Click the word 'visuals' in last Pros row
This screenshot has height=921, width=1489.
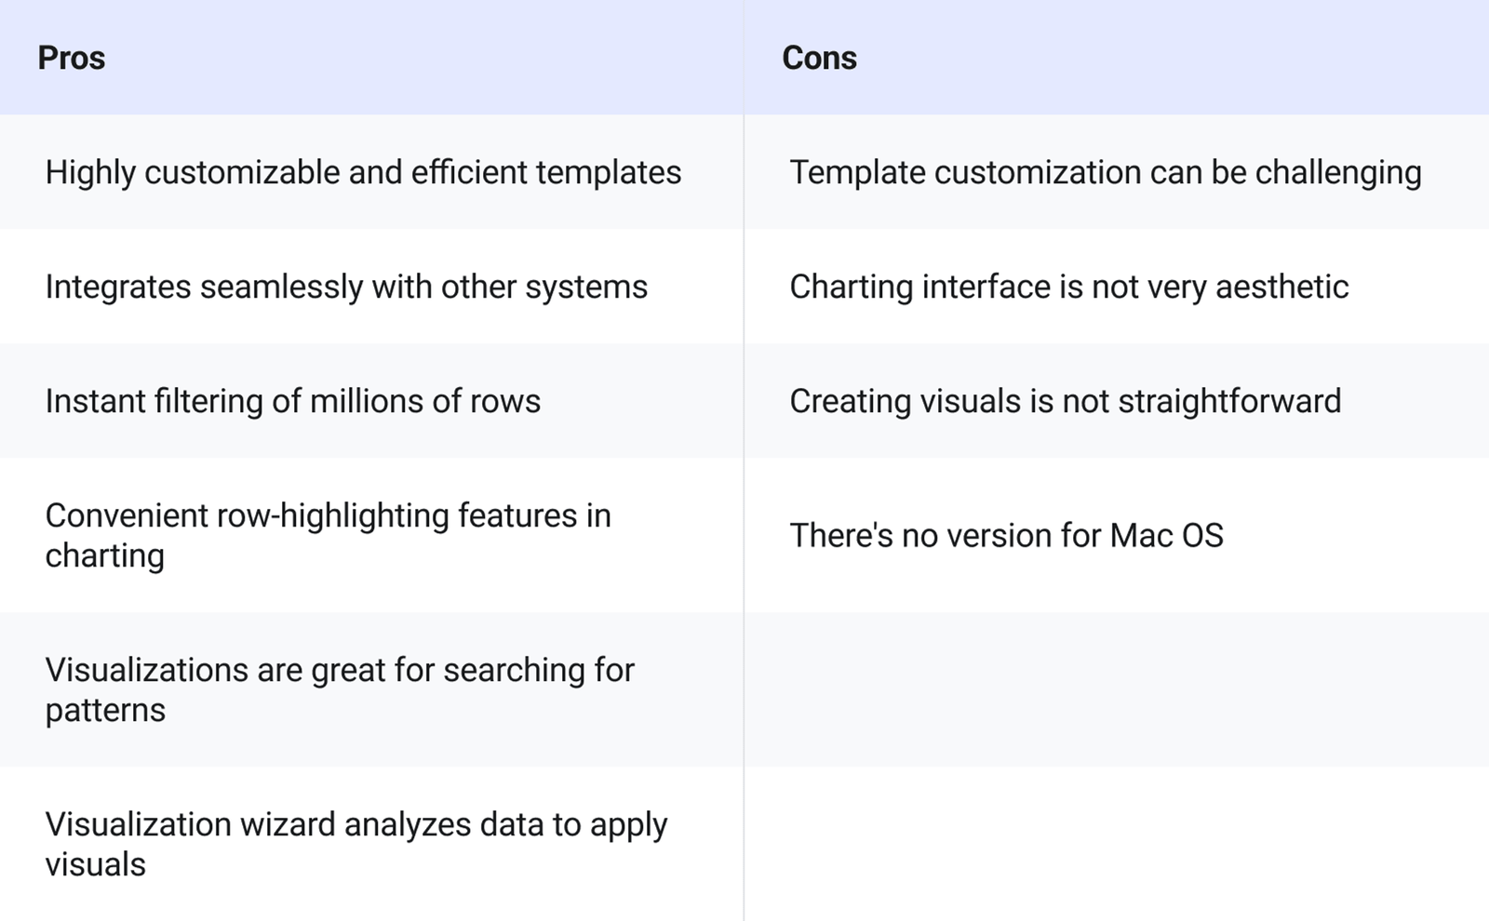coord(95,864)
